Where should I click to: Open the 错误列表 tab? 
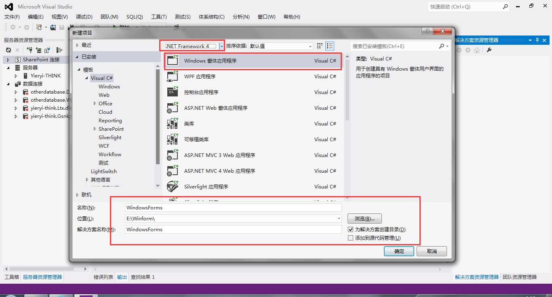(x=103, y=277)
